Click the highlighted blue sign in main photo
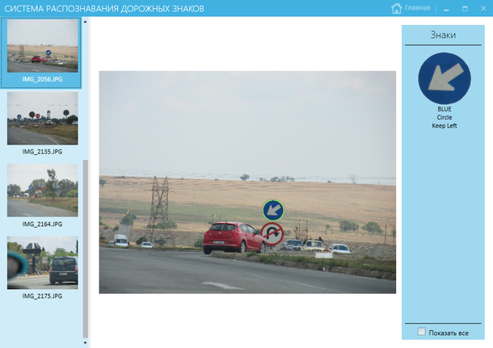The height and width of the screenshot is (348, 493). click(273, 210)
